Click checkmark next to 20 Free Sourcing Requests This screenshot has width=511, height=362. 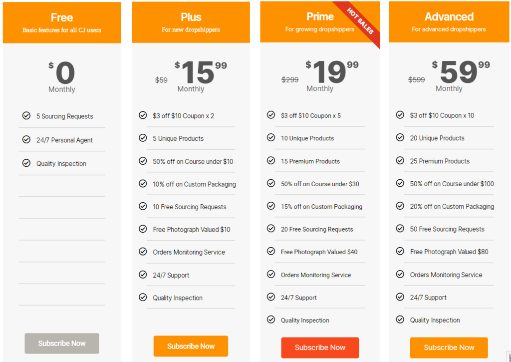(x=271, y=229)
